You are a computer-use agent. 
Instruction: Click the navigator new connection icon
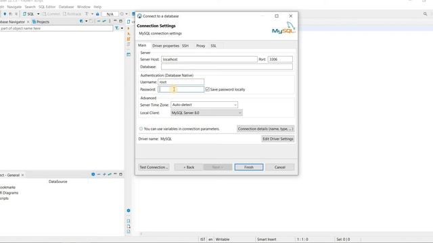81,21
